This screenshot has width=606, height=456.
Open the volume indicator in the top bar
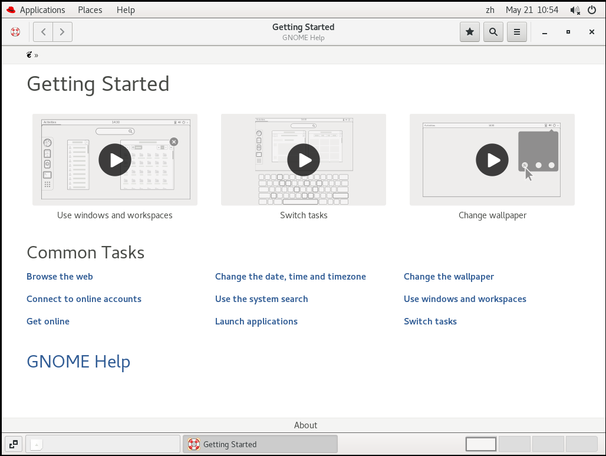pos(575,10)
